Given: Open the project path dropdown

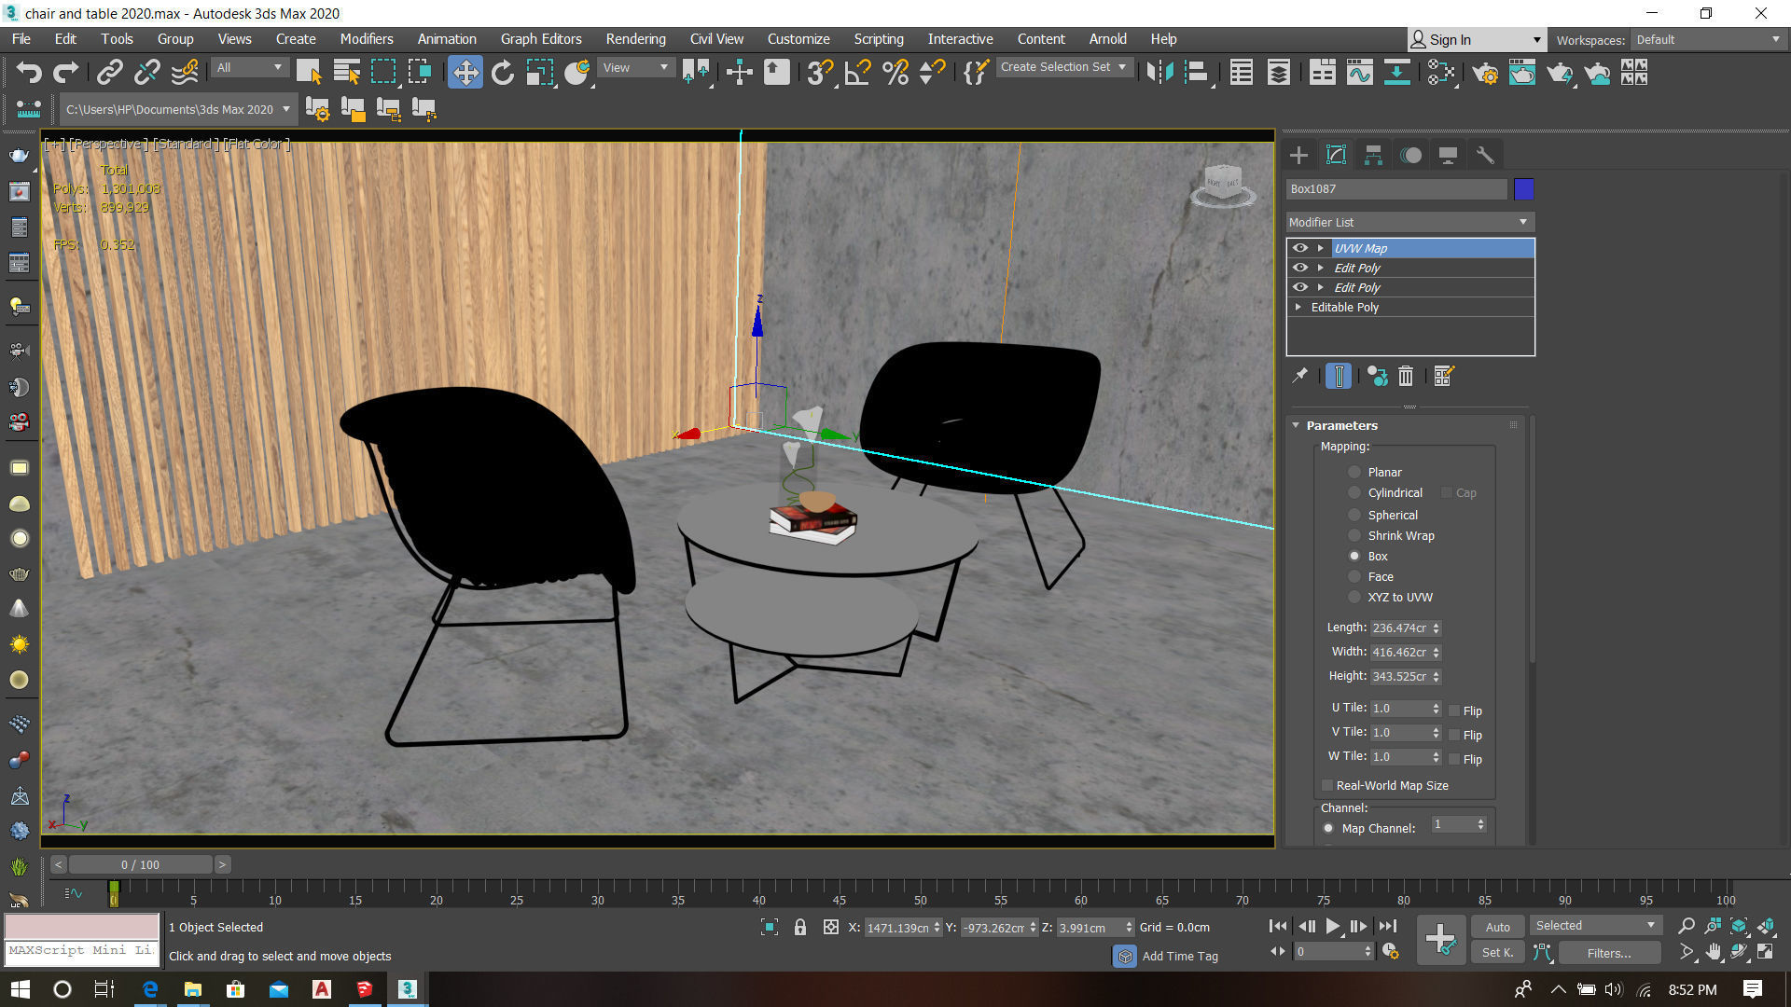Looking at the screenshot, I should pyautogui.click(x=177, y=109).
